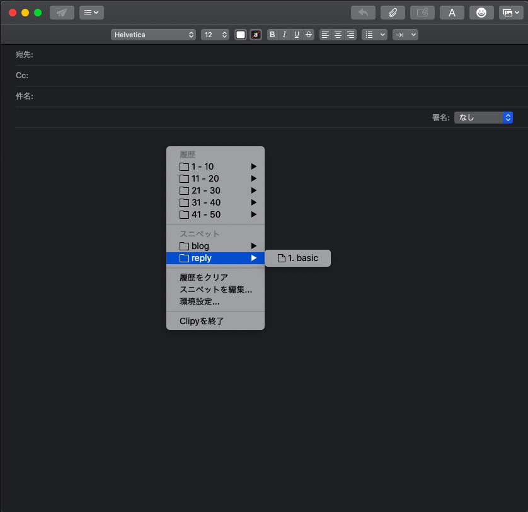Click the send message paper plane icon
The height and width of the screenshot is (512, 528).
[62, 13]
